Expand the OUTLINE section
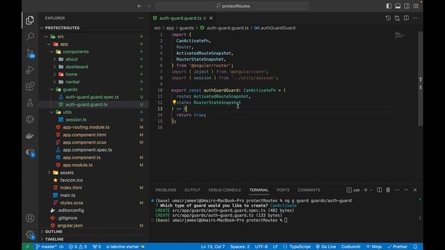The height and width of the screenshot is (250, 445). pos(93,231)
